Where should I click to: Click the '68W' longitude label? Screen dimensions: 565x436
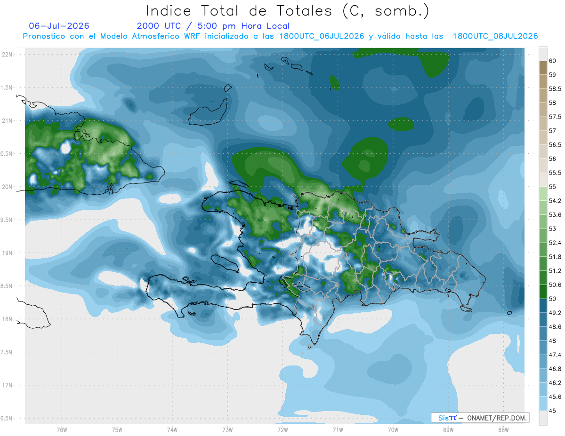pyautogui.click(x=503, y=430)
